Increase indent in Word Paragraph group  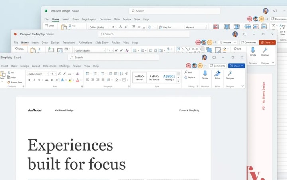coord(116,74)
